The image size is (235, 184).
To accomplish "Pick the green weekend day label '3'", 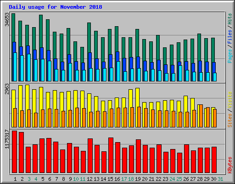I will click(29, 179).
